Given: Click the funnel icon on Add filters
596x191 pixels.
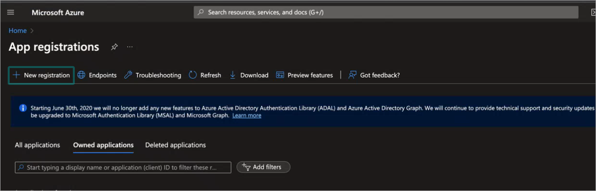Looking at the screenshot, I should pyautogui.click(x=246, y=167).
